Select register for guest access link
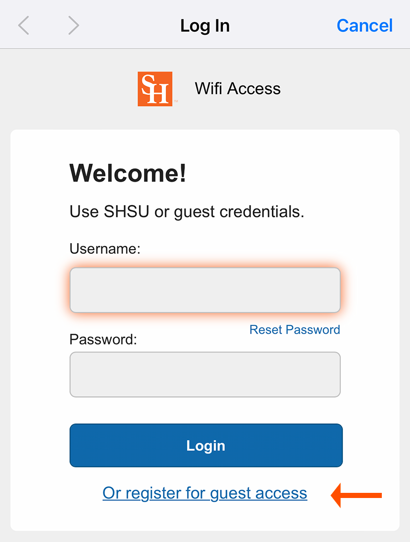This screenshot has width=410, height=542. coord(204,493)
